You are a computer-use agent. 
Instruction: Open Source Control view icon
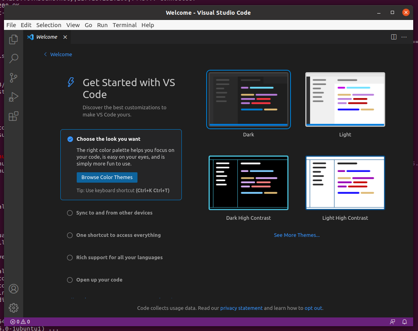[13, 78]
